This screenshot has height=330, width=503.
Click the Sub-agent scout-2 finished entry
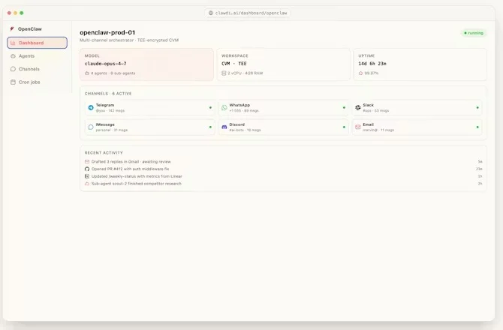pos(137,184)
